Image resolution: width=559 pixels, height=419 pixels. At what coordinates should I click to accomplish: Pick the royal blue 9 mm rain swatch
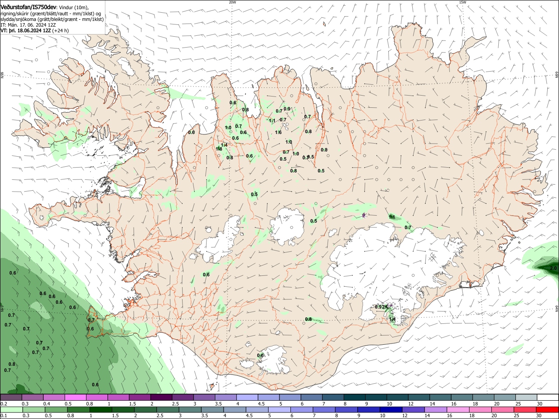click(x=368, y=409)
